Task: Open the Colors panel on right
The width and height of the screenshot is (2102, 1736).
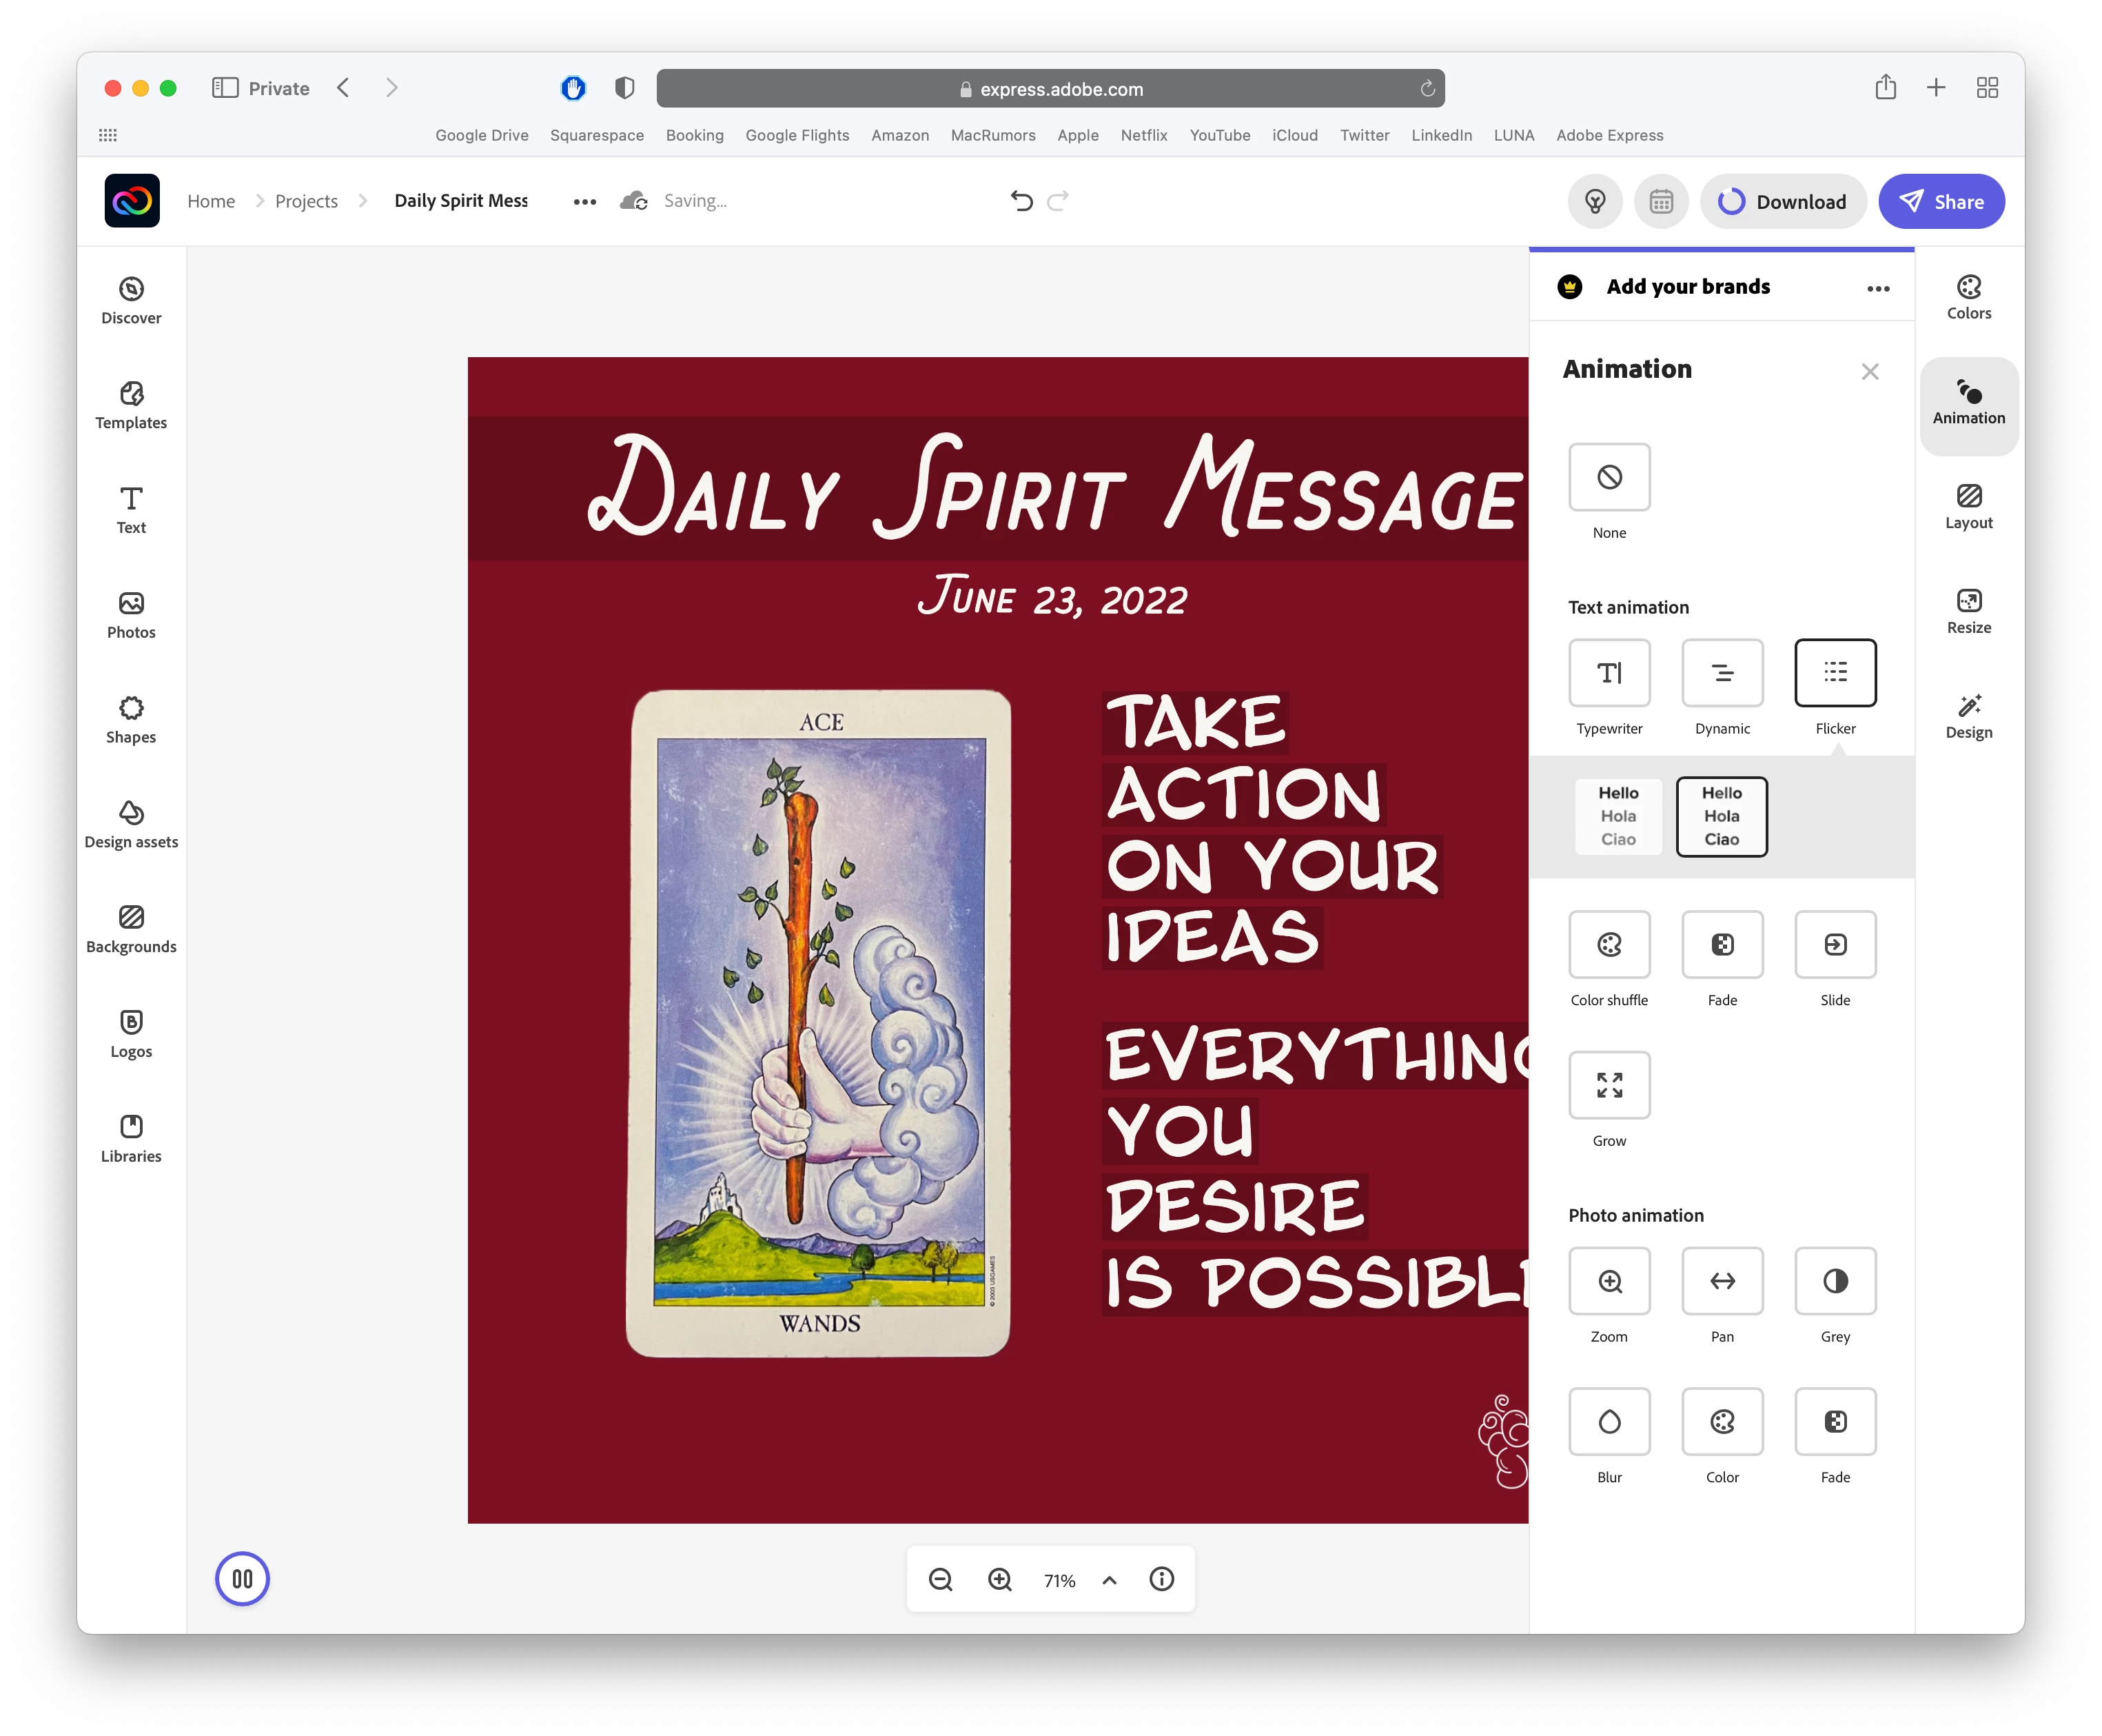Action: click(x=1968, y=297)
